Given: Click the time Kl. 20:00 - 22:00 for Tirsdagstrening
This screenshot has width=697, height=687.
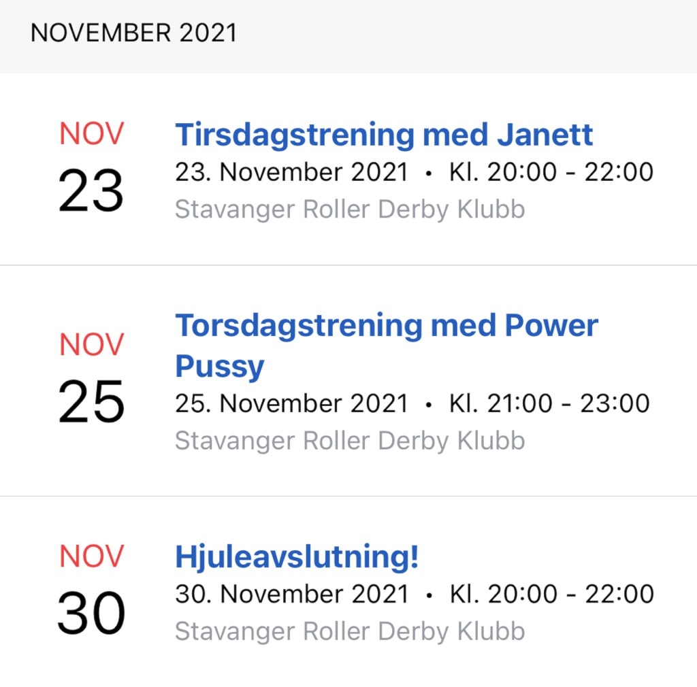Looking at the screenshot, I should [x=551, y=172].
